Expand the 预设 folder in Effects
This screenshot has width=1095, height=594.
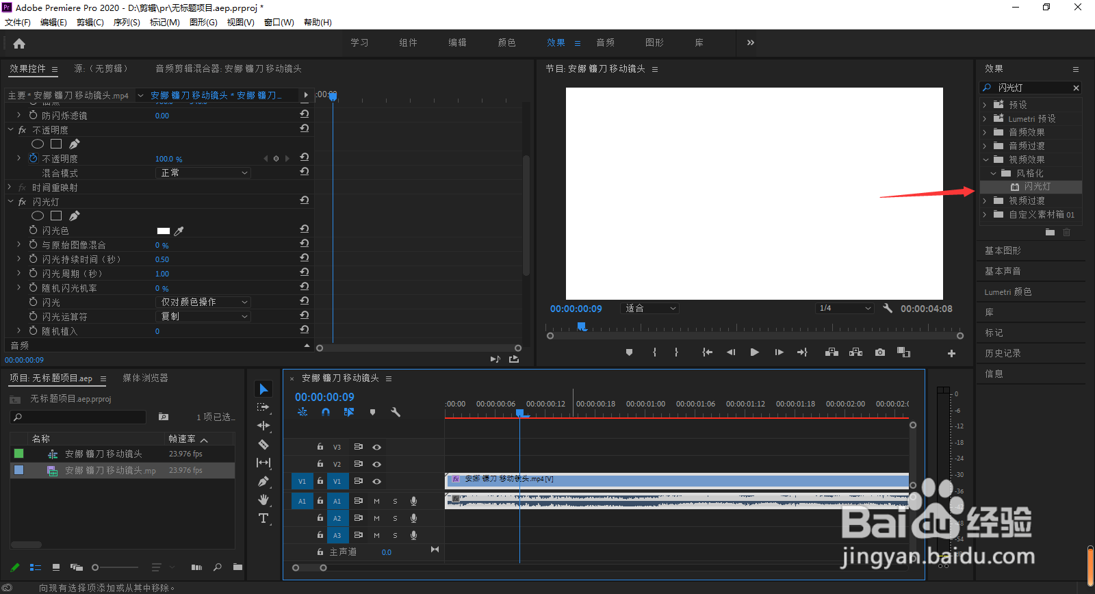tap(985, 105)
